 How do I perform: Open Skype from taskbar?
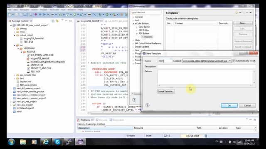point(57,142)
